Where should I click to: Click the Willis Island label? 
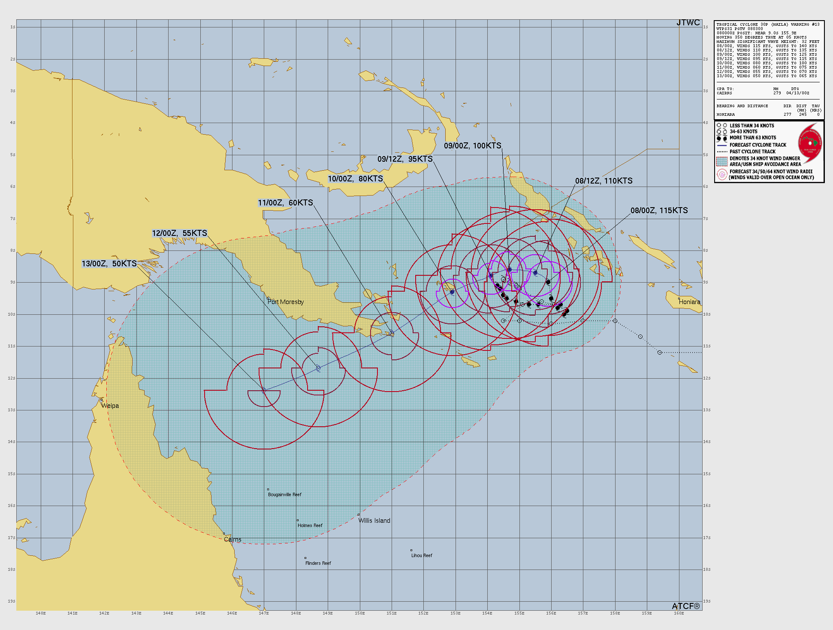[374, 521]
